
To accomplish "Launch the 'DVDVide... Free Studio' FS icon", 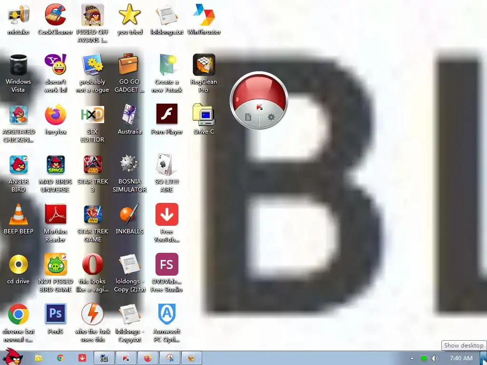I will (167, 264).
